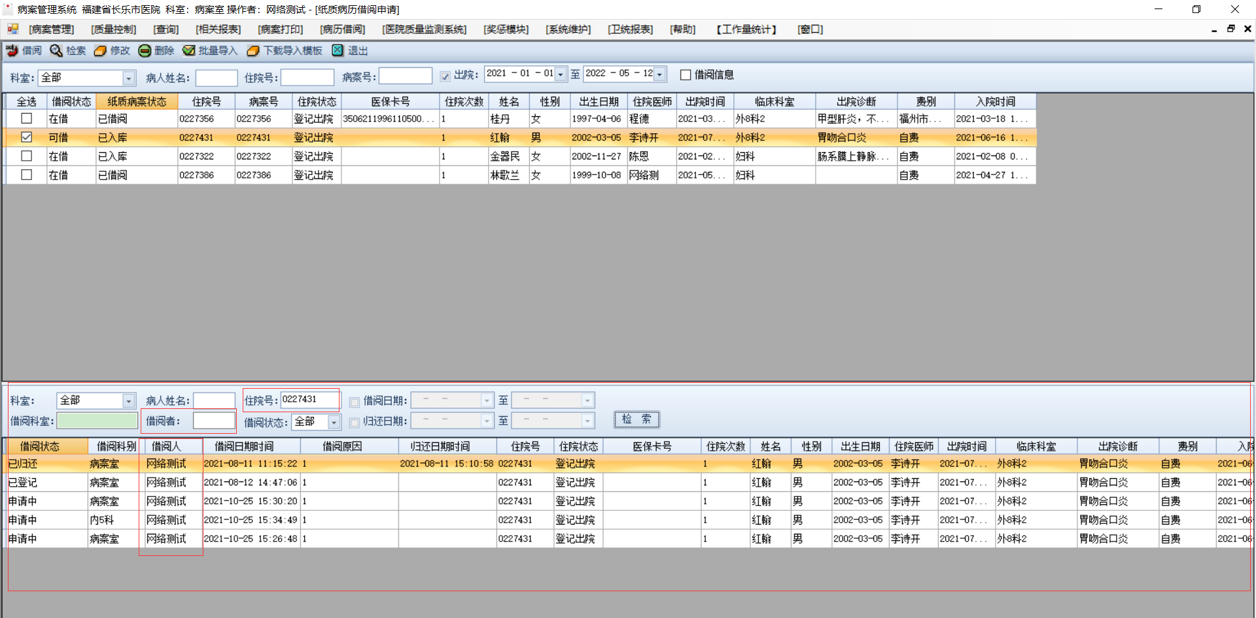Viewport: 1256px width, 618px height.
Task: Click the green 借阅科室 input field
Action: point(97,421)
